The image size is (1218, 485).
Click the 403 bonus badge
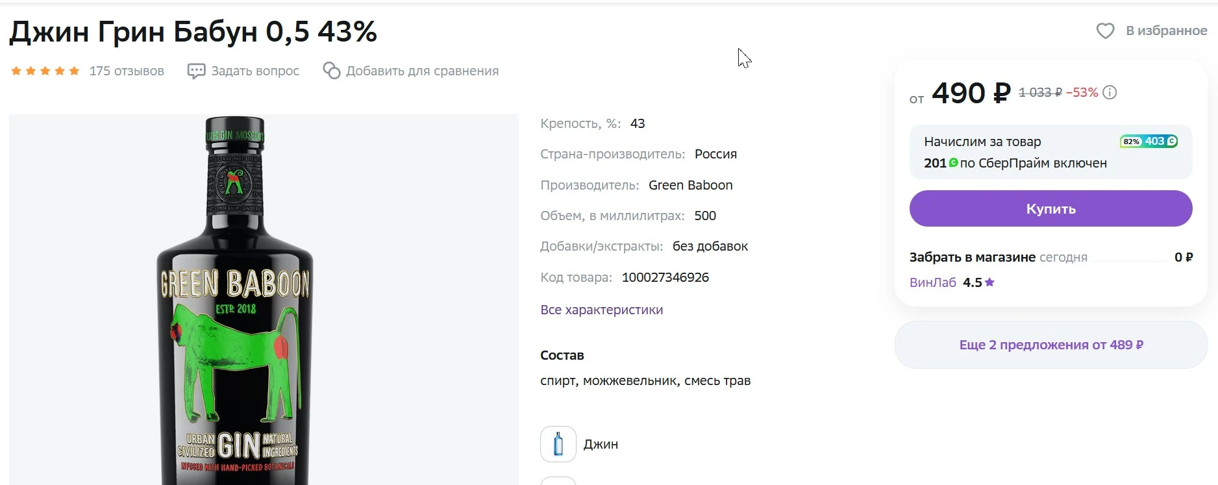1149,142
